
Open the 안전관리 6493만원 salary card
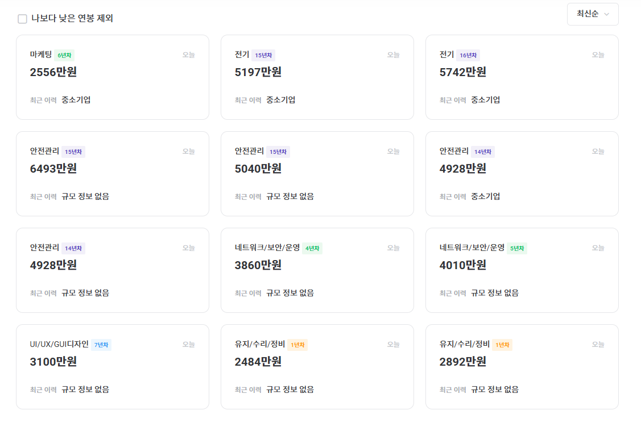[112, 174]
